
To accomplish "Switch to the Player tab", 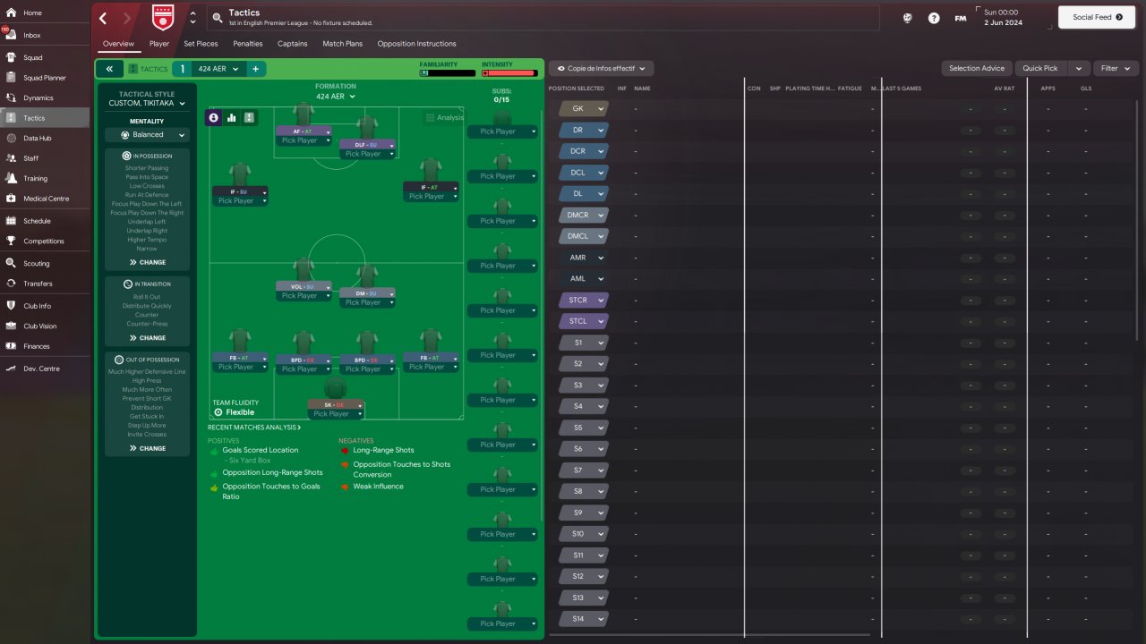I will click(159, 43).
